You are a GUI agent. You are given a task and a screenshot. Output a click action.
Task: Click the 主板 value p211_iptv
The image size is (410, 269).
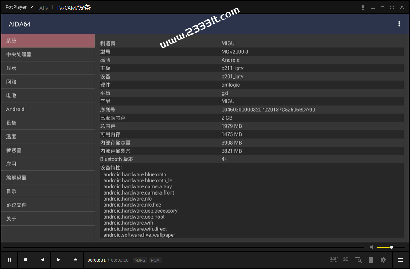[232, 68]
